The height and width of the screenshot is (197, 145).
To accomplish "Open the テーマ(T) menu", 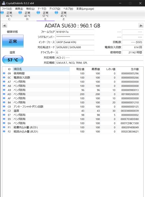I will click(x=42, y=9).
